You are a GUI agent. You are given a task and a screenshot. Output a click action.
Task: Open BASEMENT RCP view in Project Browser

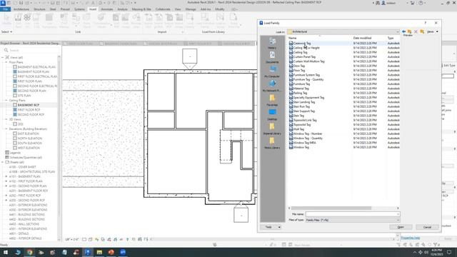(x=29, y=105)
